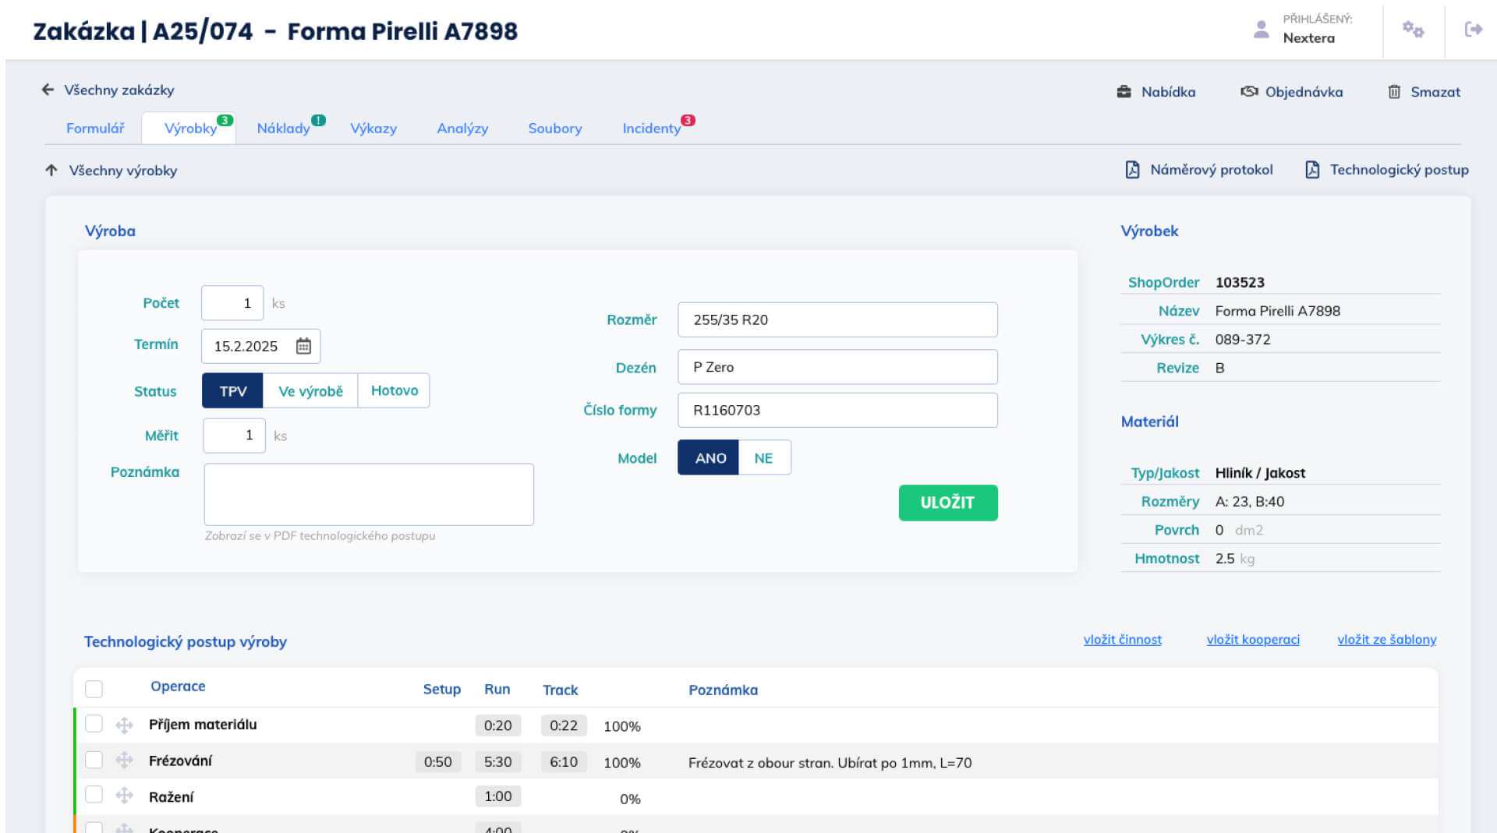The width and height of the screenshot is (1497, 833).
Task: Click the Frézování Track time 6:10
Action: [564, 762]
